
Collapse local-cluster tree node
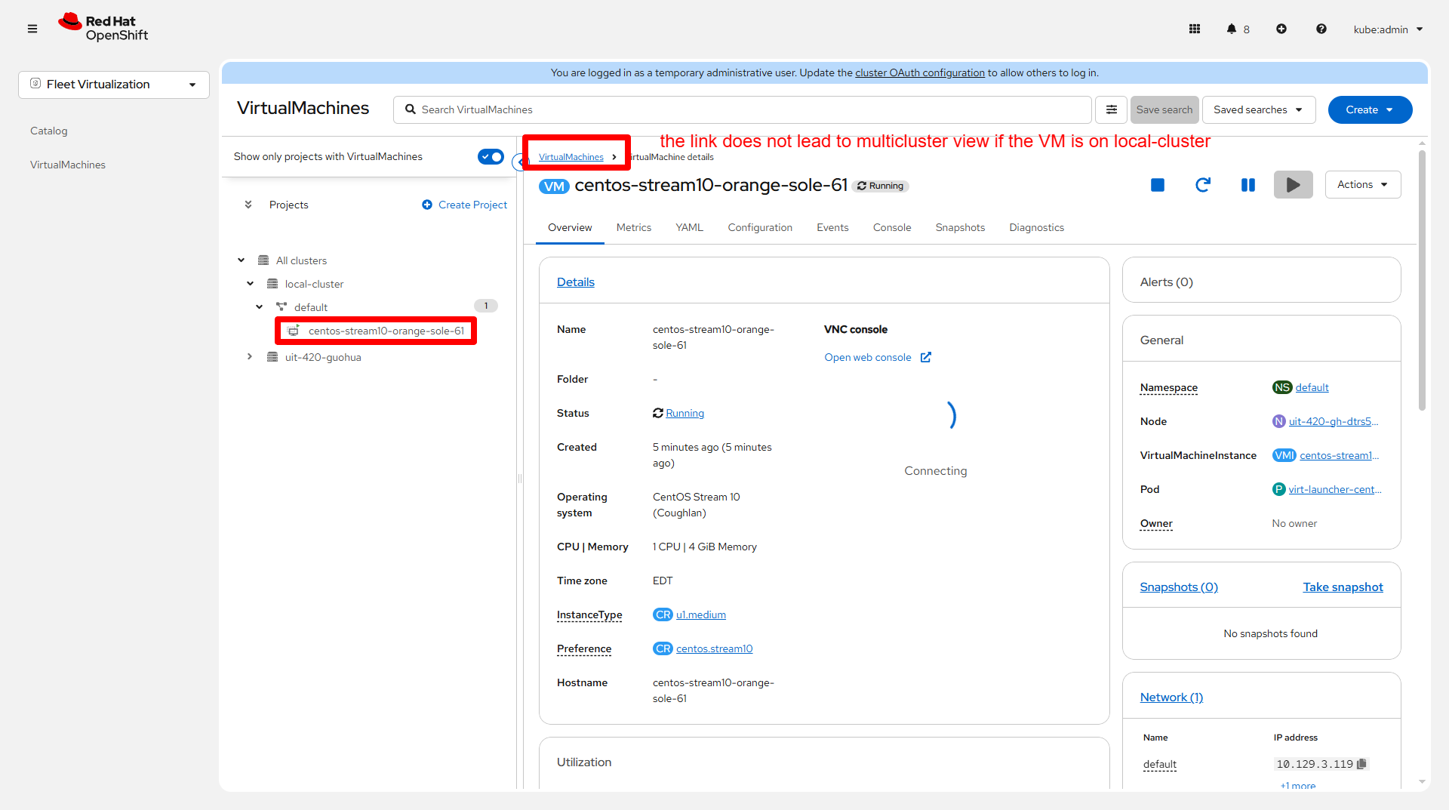pos(251,284)
